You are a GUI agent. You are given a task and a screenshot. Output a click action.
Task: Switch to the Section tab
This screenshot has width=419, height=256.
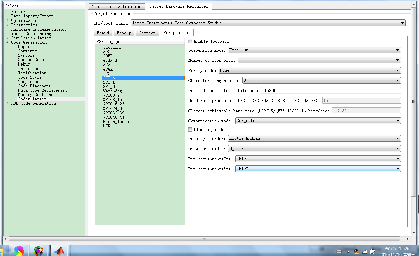(x=148, y=33)
